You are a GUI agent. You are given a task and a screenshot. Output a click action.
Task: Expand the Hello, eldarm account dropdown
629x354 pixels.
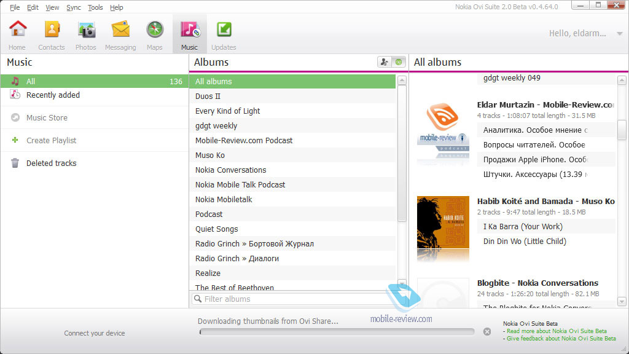tap(619, 34)
